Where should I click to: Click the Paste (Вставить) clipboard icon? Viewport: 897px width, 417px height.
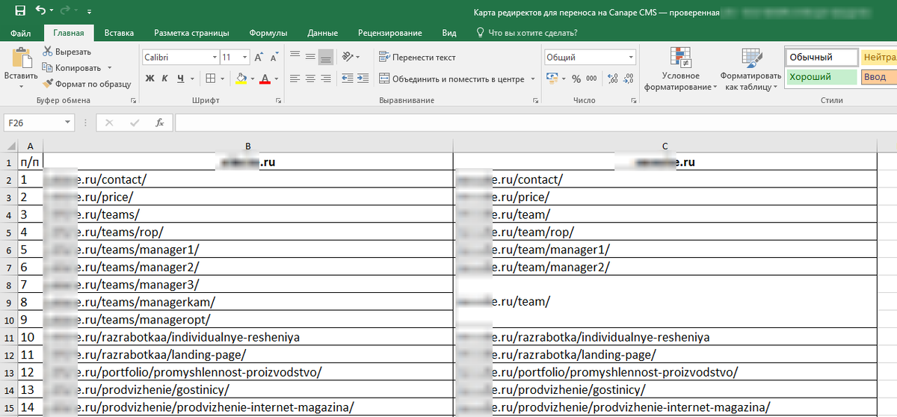pos(20,58)
